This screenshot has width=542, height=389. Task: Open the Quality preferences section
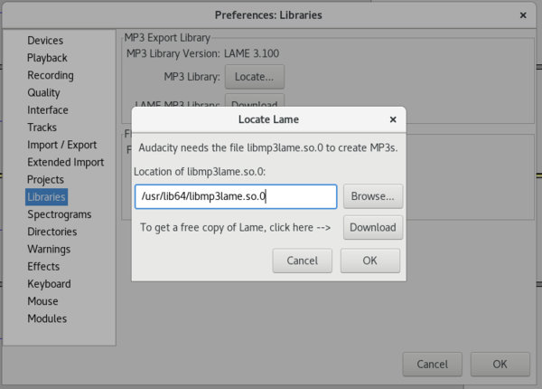[x=43, y=92]
